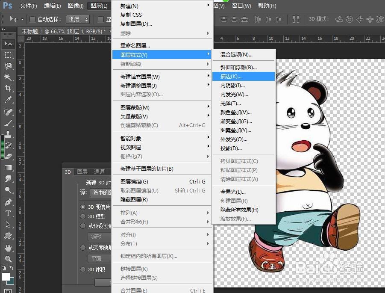The image size is (385, 293).
Task: Click the background color swatch
Action: click(11, 281)
